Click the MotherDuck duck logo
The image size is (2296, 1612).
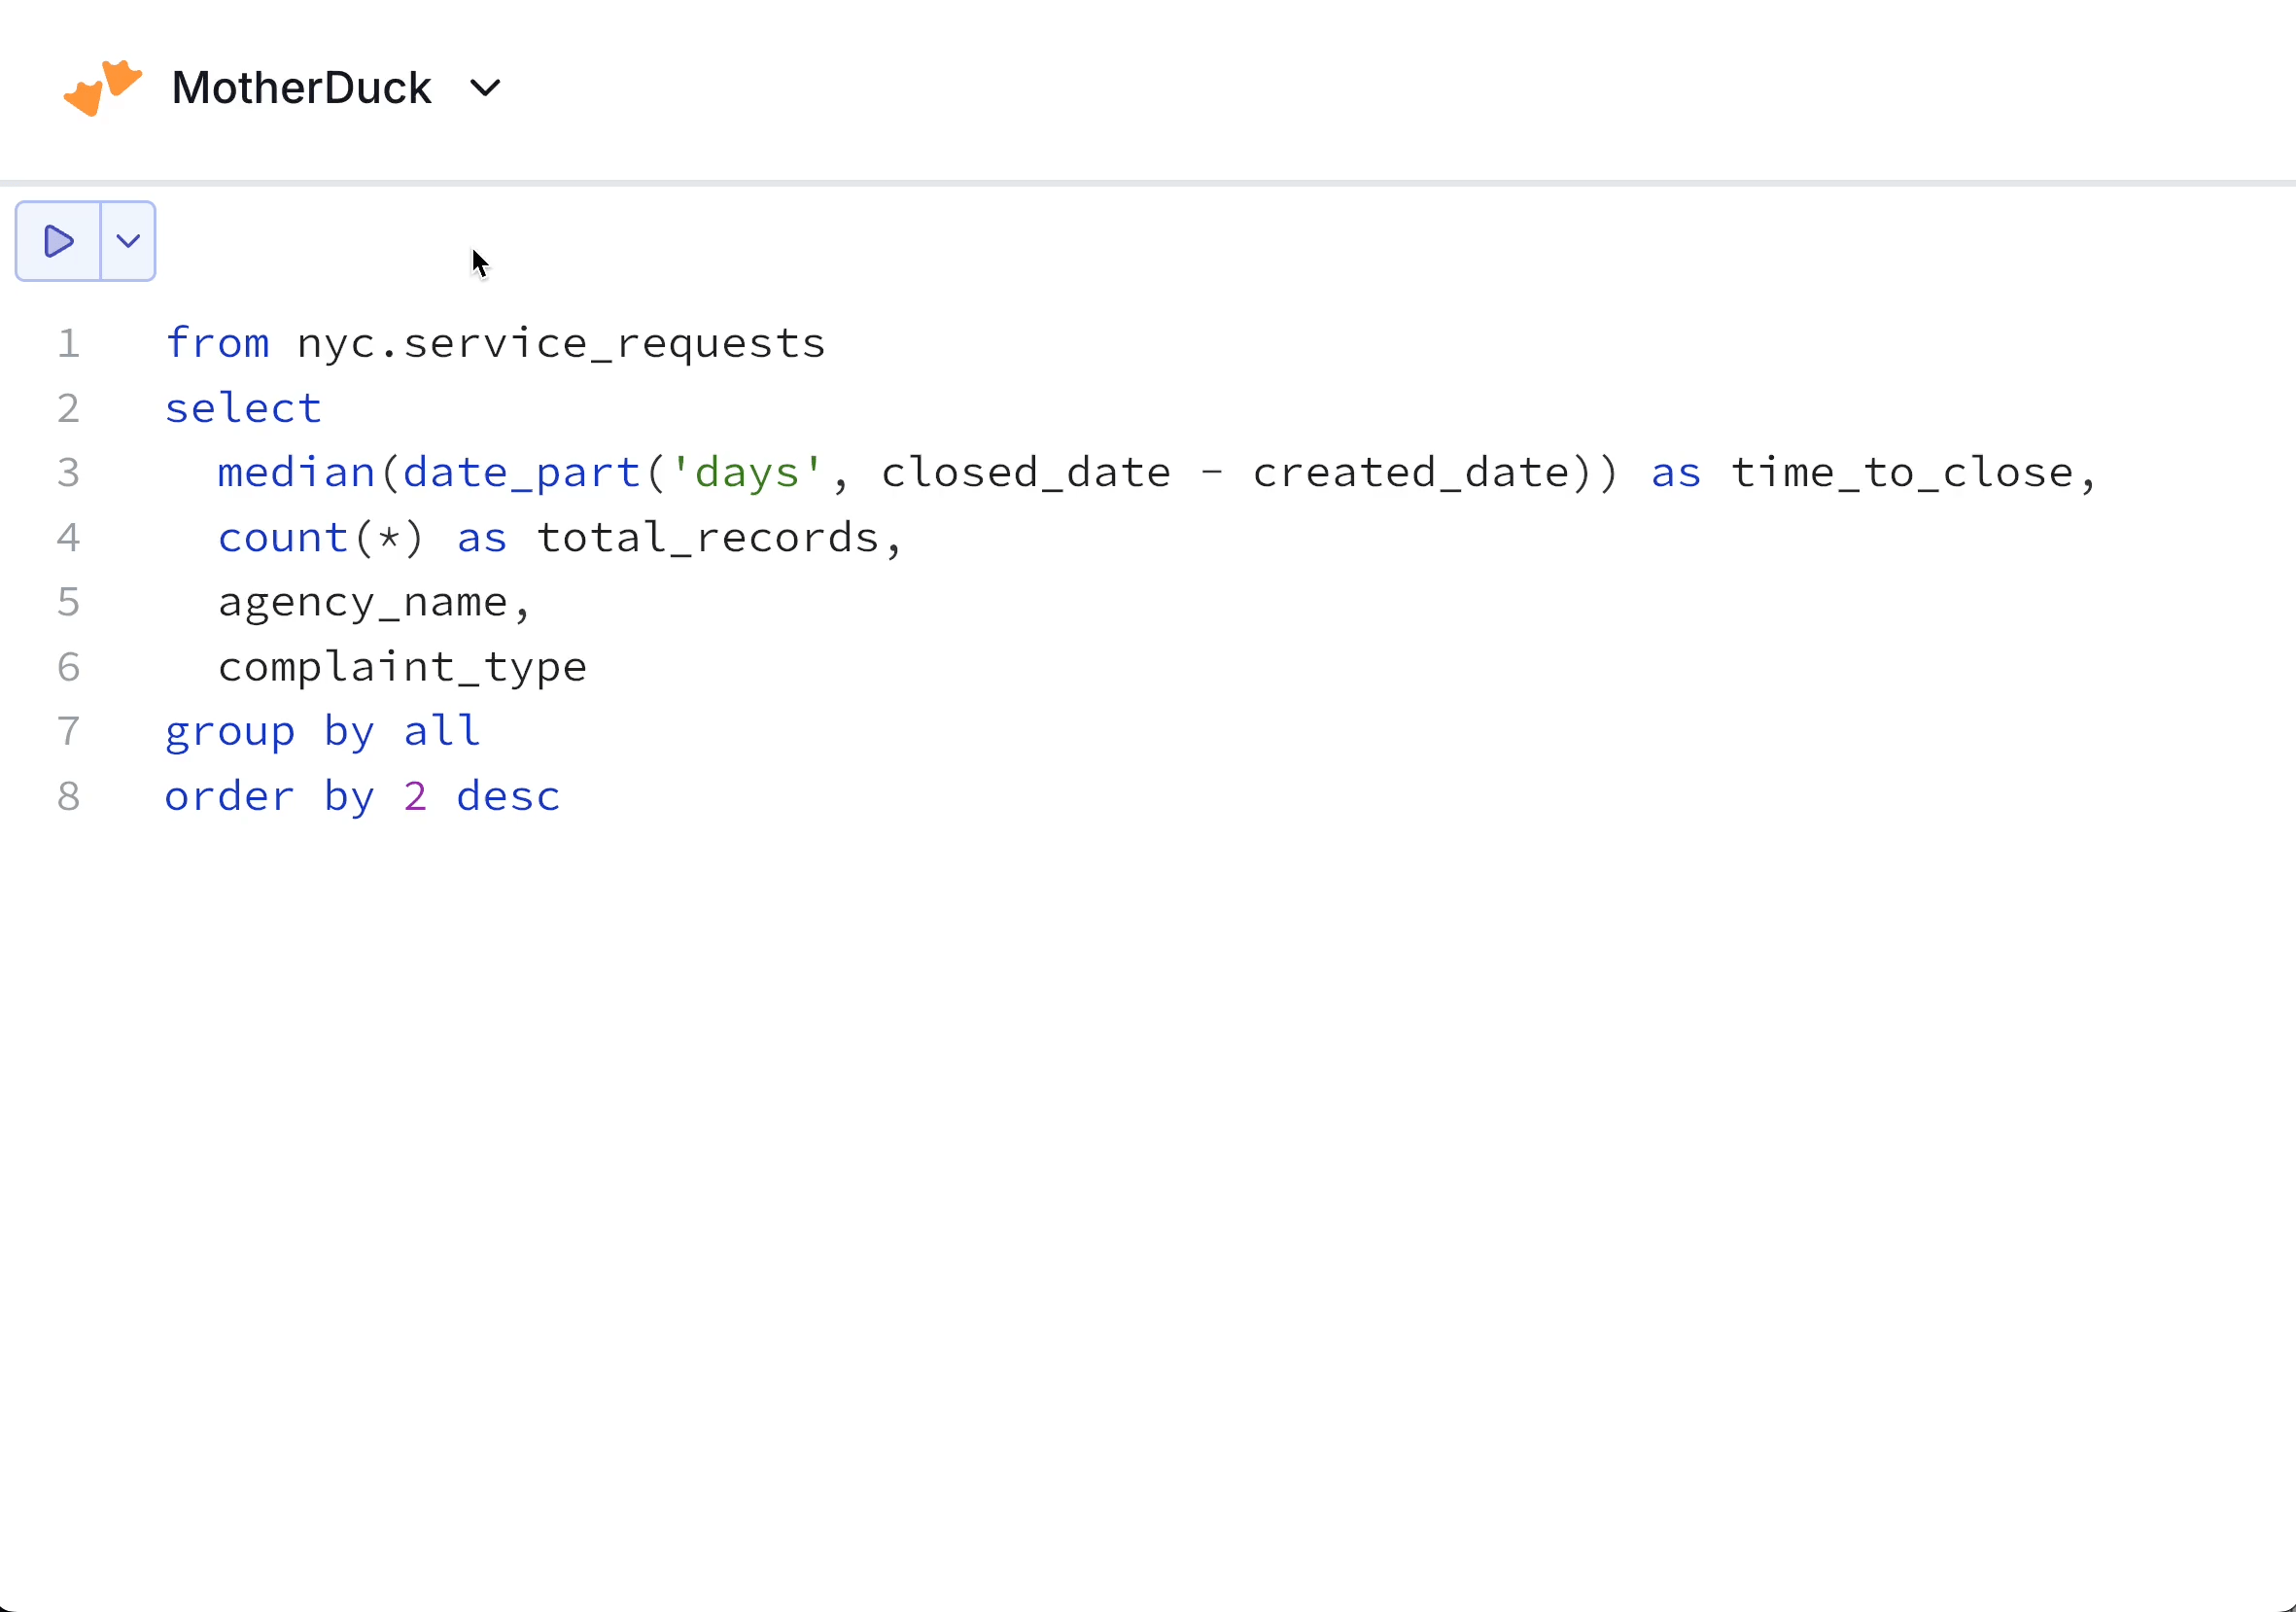click(102, 88)
